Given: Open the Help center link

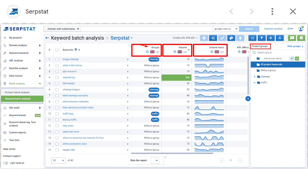Looking at the screenshot, I should pos(9,149).
